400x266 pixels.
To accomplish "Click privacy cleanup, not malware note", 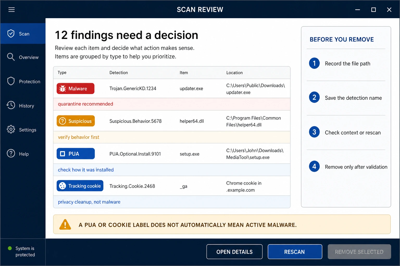I will [x=89, y=202].
